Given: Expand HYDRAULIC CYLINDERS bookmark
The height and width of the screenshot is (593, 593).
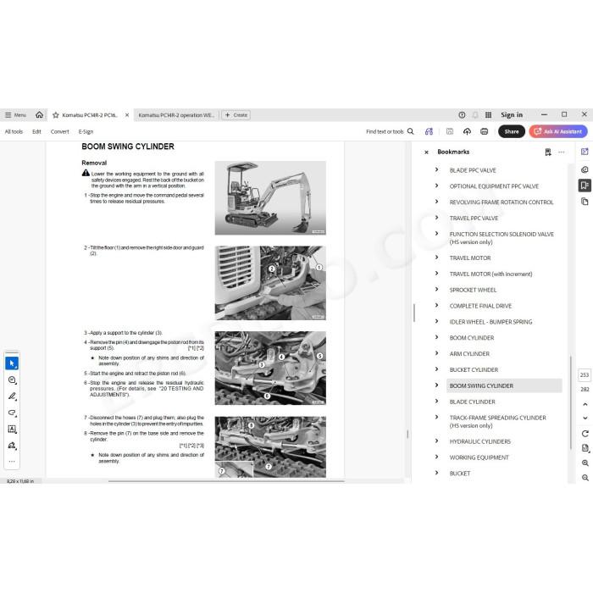Looking at the screenshot, I should (x=436, y=441).
